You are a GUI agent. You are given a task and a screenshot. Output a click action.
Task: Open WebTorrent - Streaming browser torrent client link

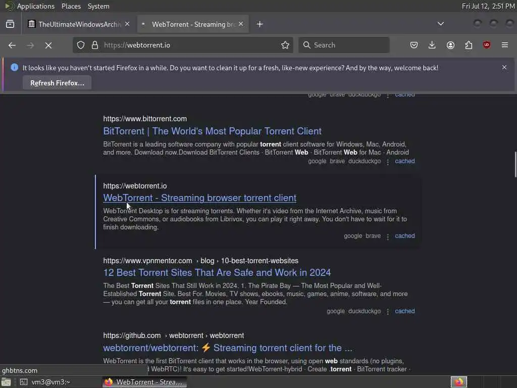[200, 198]
